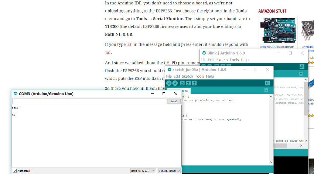Maximize the COM3 serial monitor window
The image size is (314, 174).
[x=164, y=94]
